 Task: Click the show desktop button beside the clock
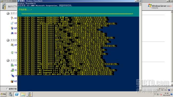tap(172, 94)
